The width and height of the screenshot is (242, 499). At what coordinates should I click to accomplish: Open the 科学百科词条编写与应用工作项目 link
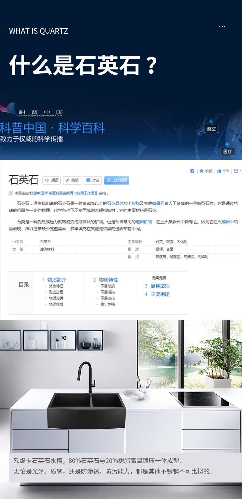pos(64,193)
